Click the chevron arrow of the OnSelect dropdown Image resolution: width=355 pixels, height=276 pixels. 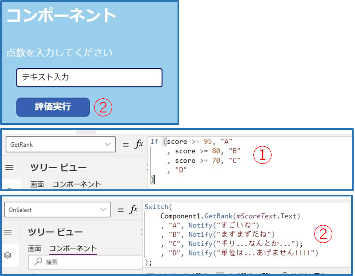(104, 210)
